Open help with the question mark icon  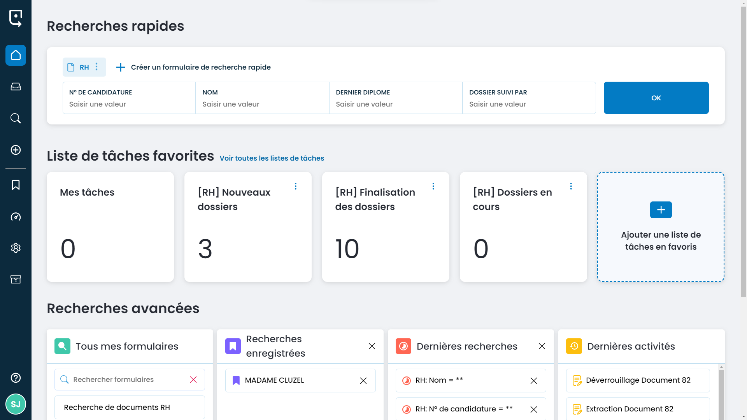click(16, 378)
